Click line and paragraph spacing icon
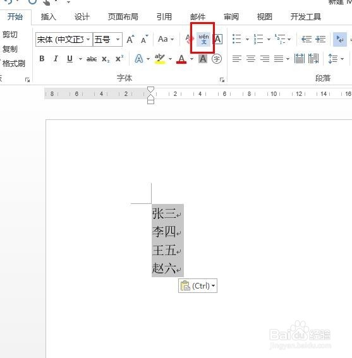Screen dimensions: 352x358 click(x=332, y=59)
